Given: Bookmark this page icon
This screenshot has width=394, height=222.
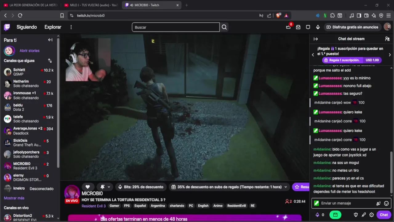Looking at the screenshot, I should [x=62, y=15].
